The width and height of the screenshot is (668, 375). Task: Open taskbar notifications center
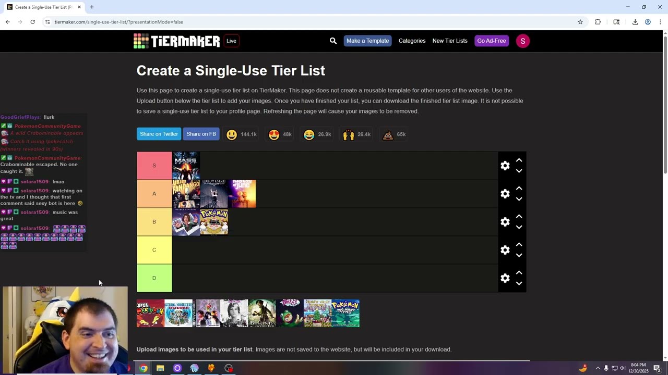[x=657, y=368]
